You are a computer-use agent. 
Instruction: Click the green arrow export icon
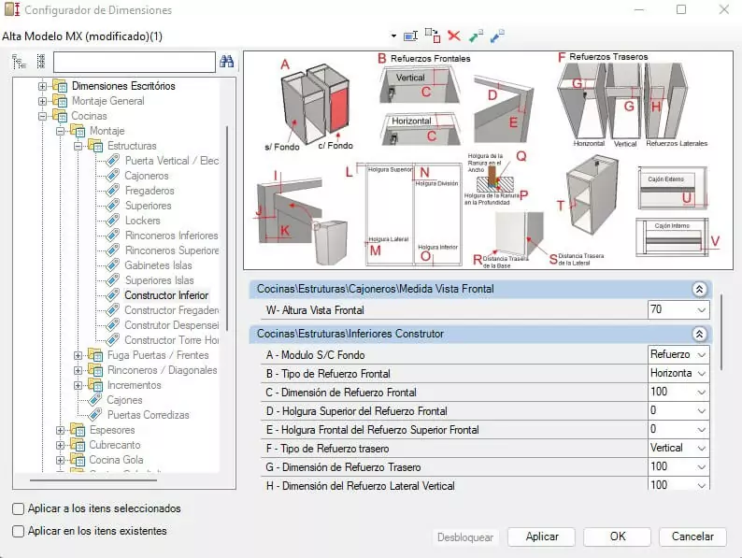476,36
